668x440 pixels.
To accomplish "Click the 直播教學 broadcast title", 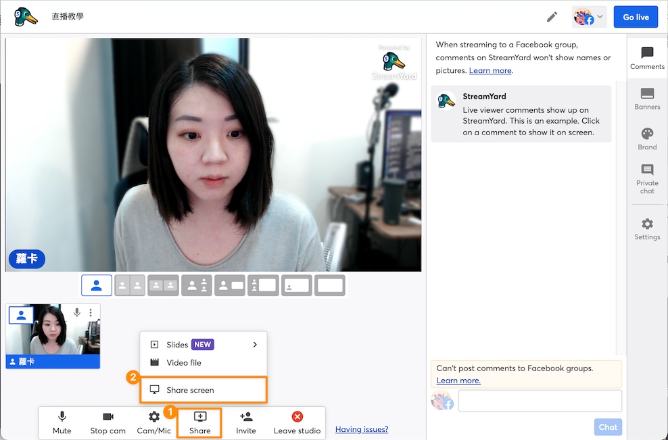I will (68, 16).
